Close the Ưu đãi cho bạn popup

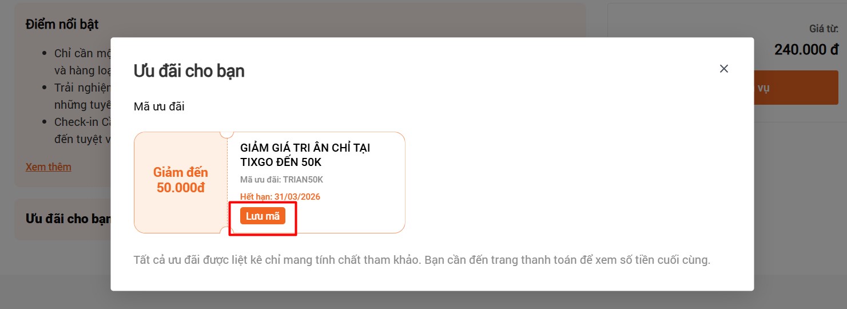pos(723,69)
